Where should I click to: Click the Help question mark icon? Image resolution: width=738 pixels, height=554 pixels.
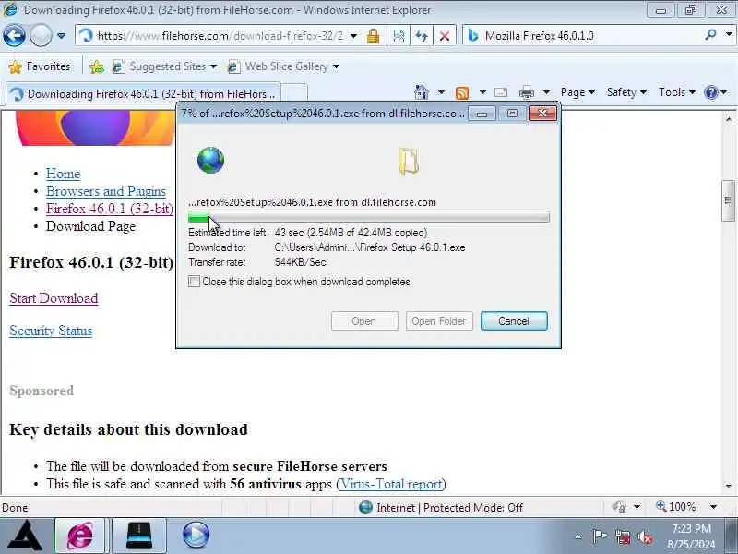coord(710,92)
